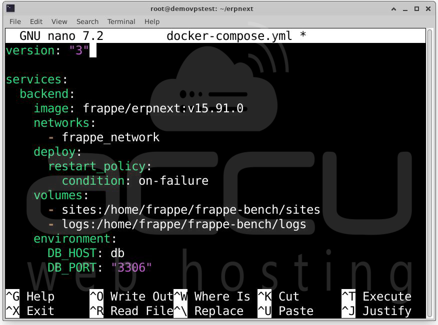Click on the restart_policy key text

point(96,166)
